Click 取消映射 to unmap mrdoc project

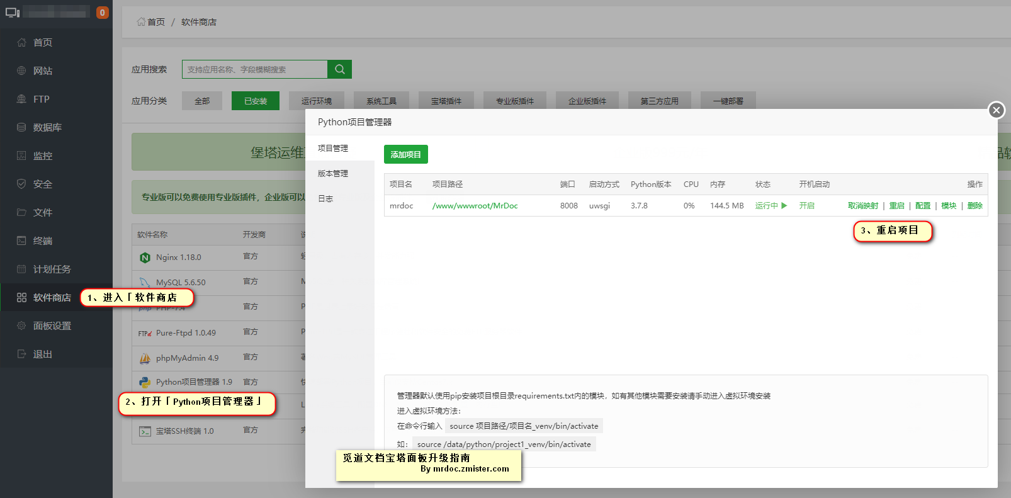coord(862,206)
